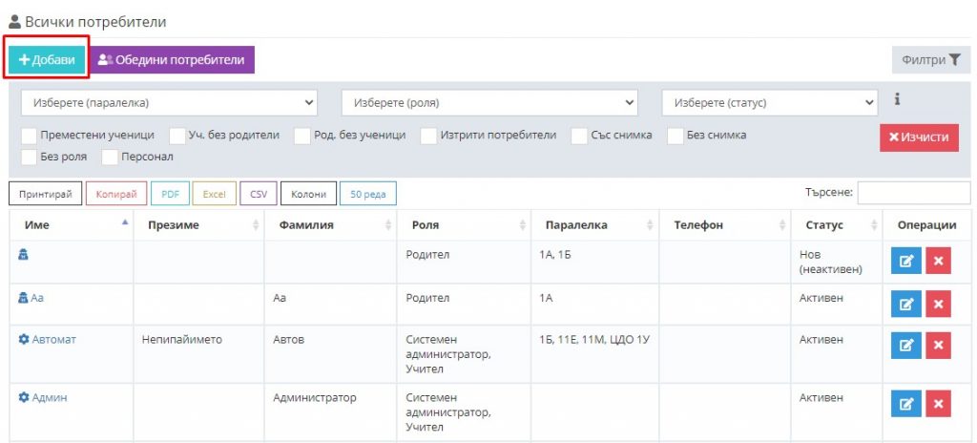
Task: Open the Изберете (статус) dropdown
Action: [x=769, y=102]
